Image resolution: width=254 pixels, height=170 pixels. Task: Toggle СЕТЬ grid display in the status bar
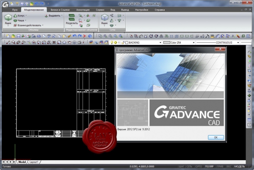(x=189, y=167)
